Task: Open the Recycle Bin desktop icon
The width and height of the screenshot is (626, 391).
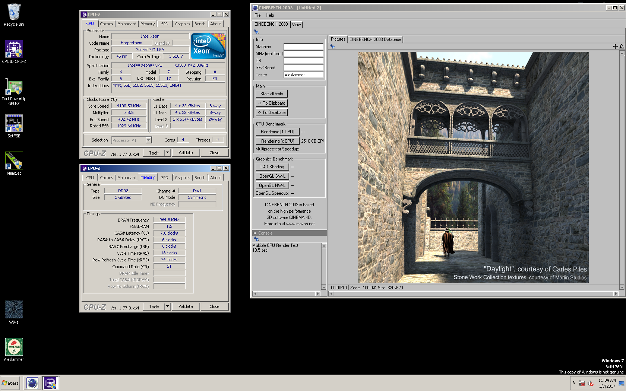Action: point(14,15)
